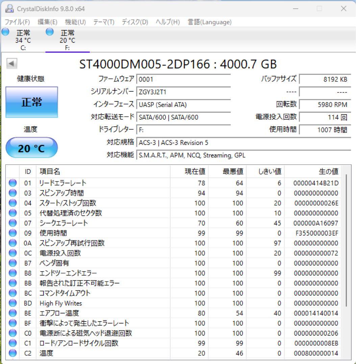Screen dimensions: 356x364
Task: Click the 現在値 column header
Action: (x=189, y=172)
